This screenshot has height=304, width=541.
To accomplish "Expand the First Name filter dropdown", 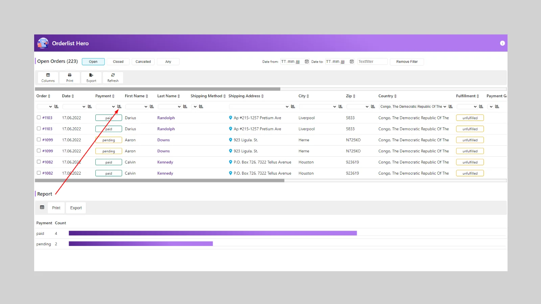I will 137,106.
